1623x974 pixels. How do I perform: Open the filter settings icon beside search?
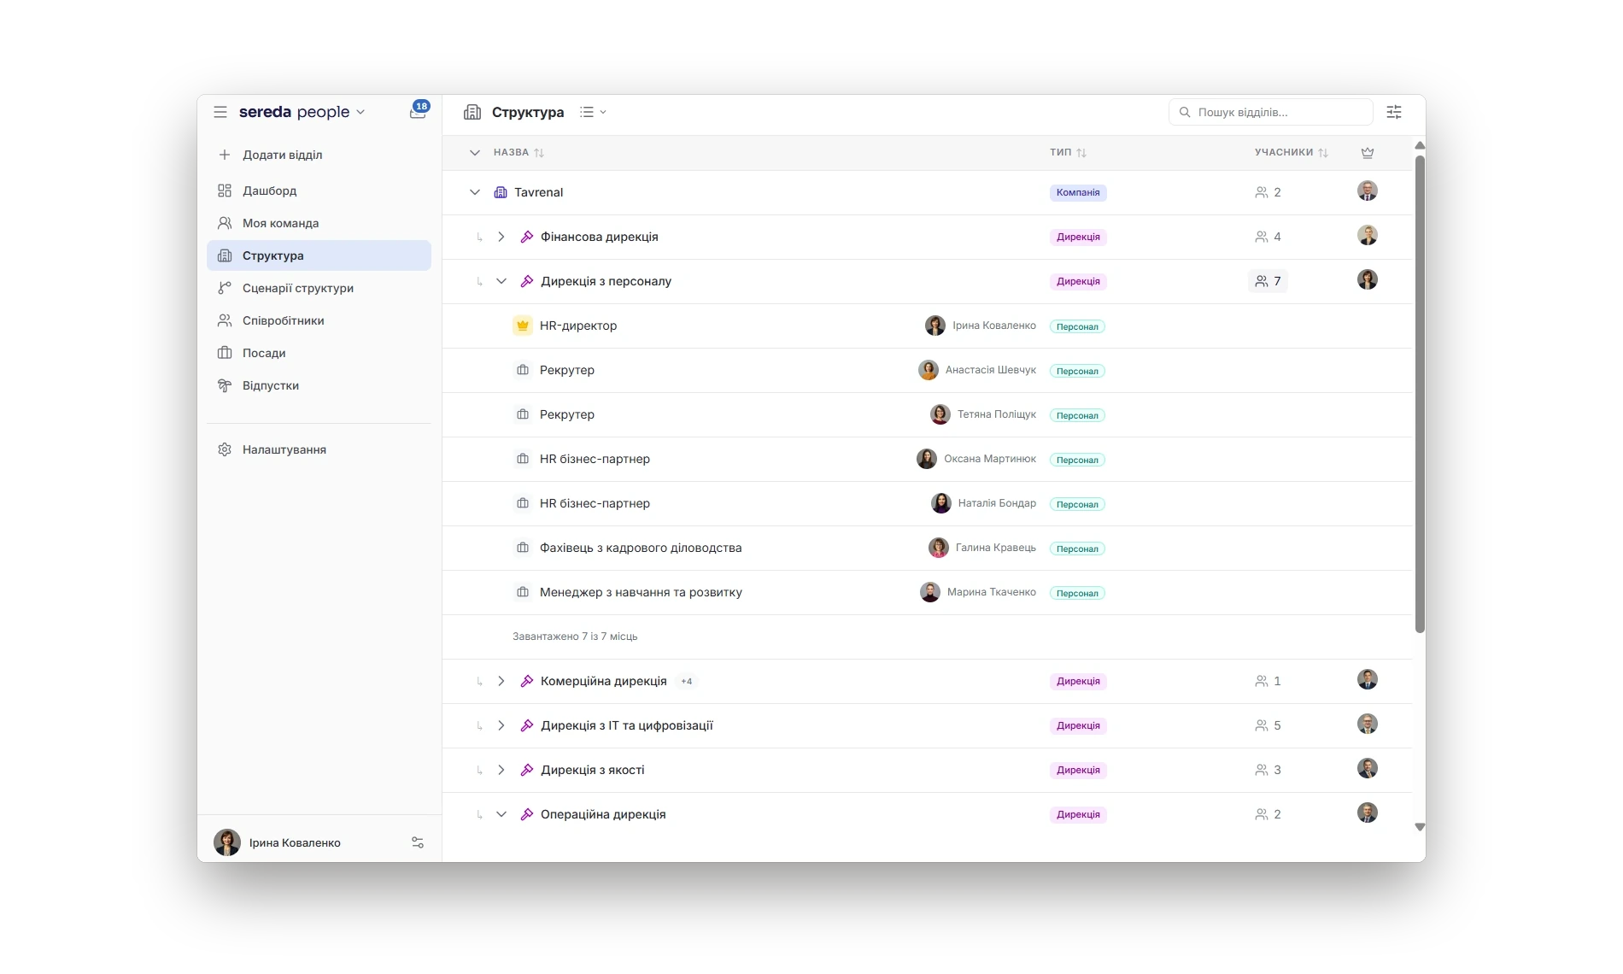click(1394, 112)
